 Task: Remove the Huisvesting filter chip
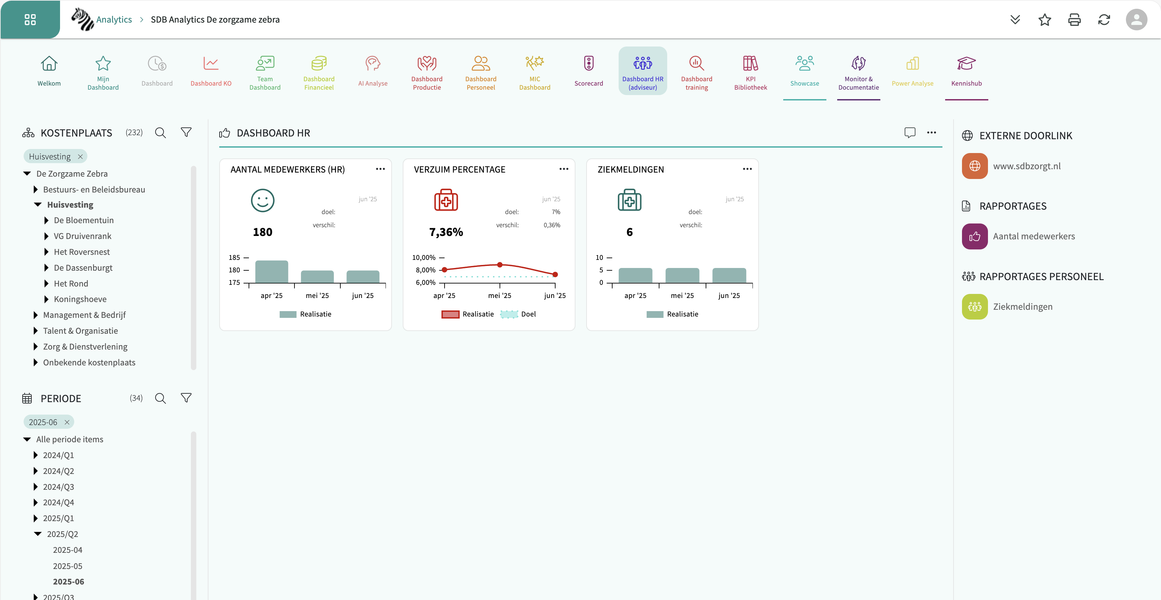pos(80,157)
